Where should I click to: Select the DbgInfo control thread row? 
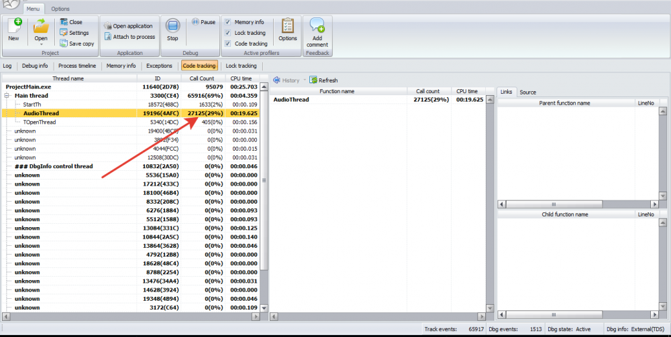tap(132, 166)
